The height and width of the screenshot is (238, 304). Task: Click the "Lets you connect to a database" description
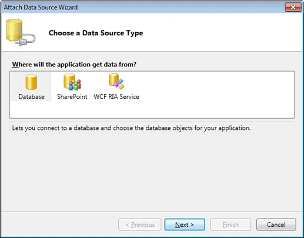tap(131, 128)
